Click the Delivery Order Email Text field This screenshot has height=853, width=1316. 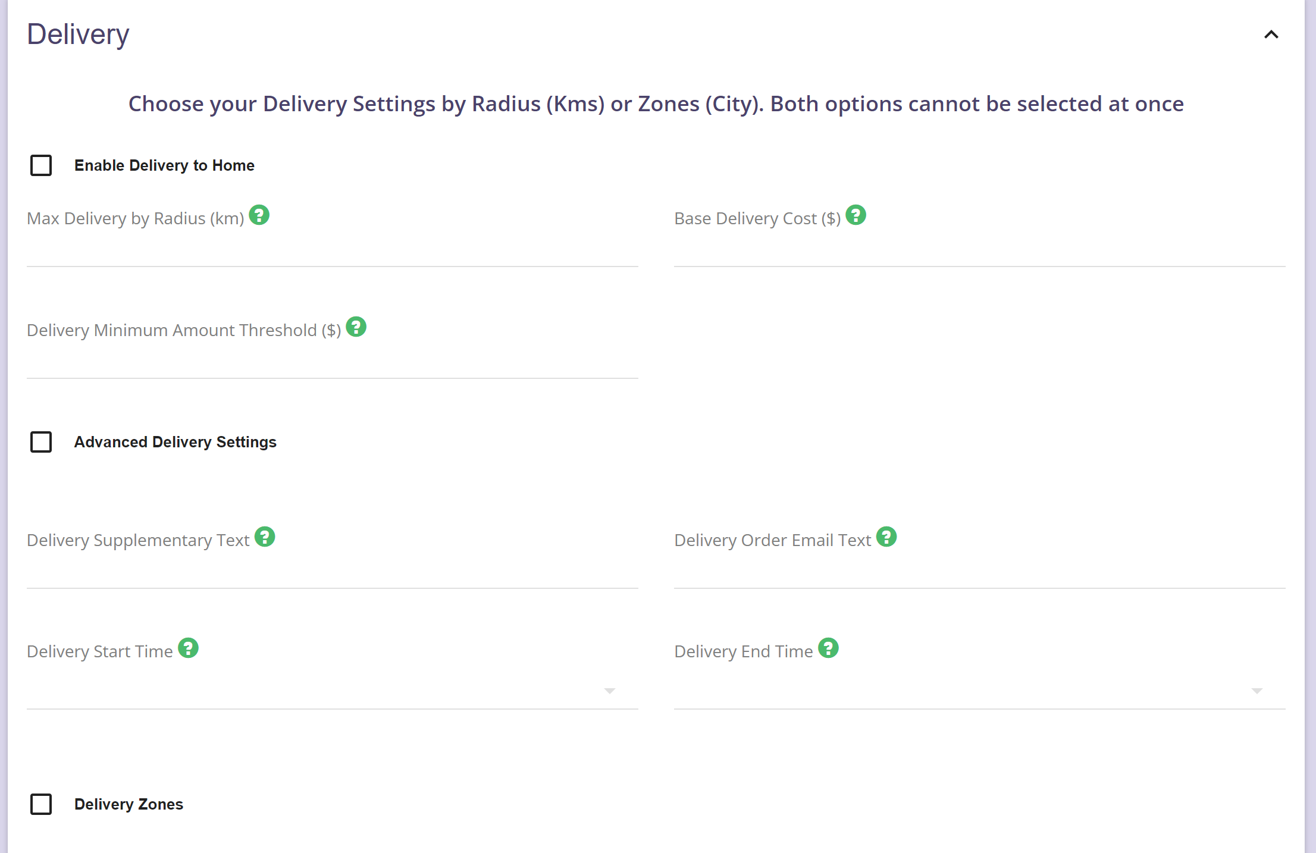(x=980, y=572)
